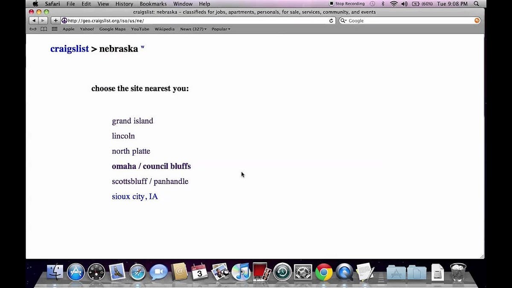Follow the craigslist home link
The image size is (512, 288).
[70, 49]
